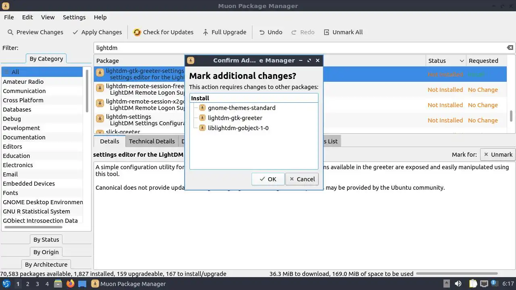516x290 pixels.
Task: Click the dialog title bar Muon icon
Action: point(191,60)
